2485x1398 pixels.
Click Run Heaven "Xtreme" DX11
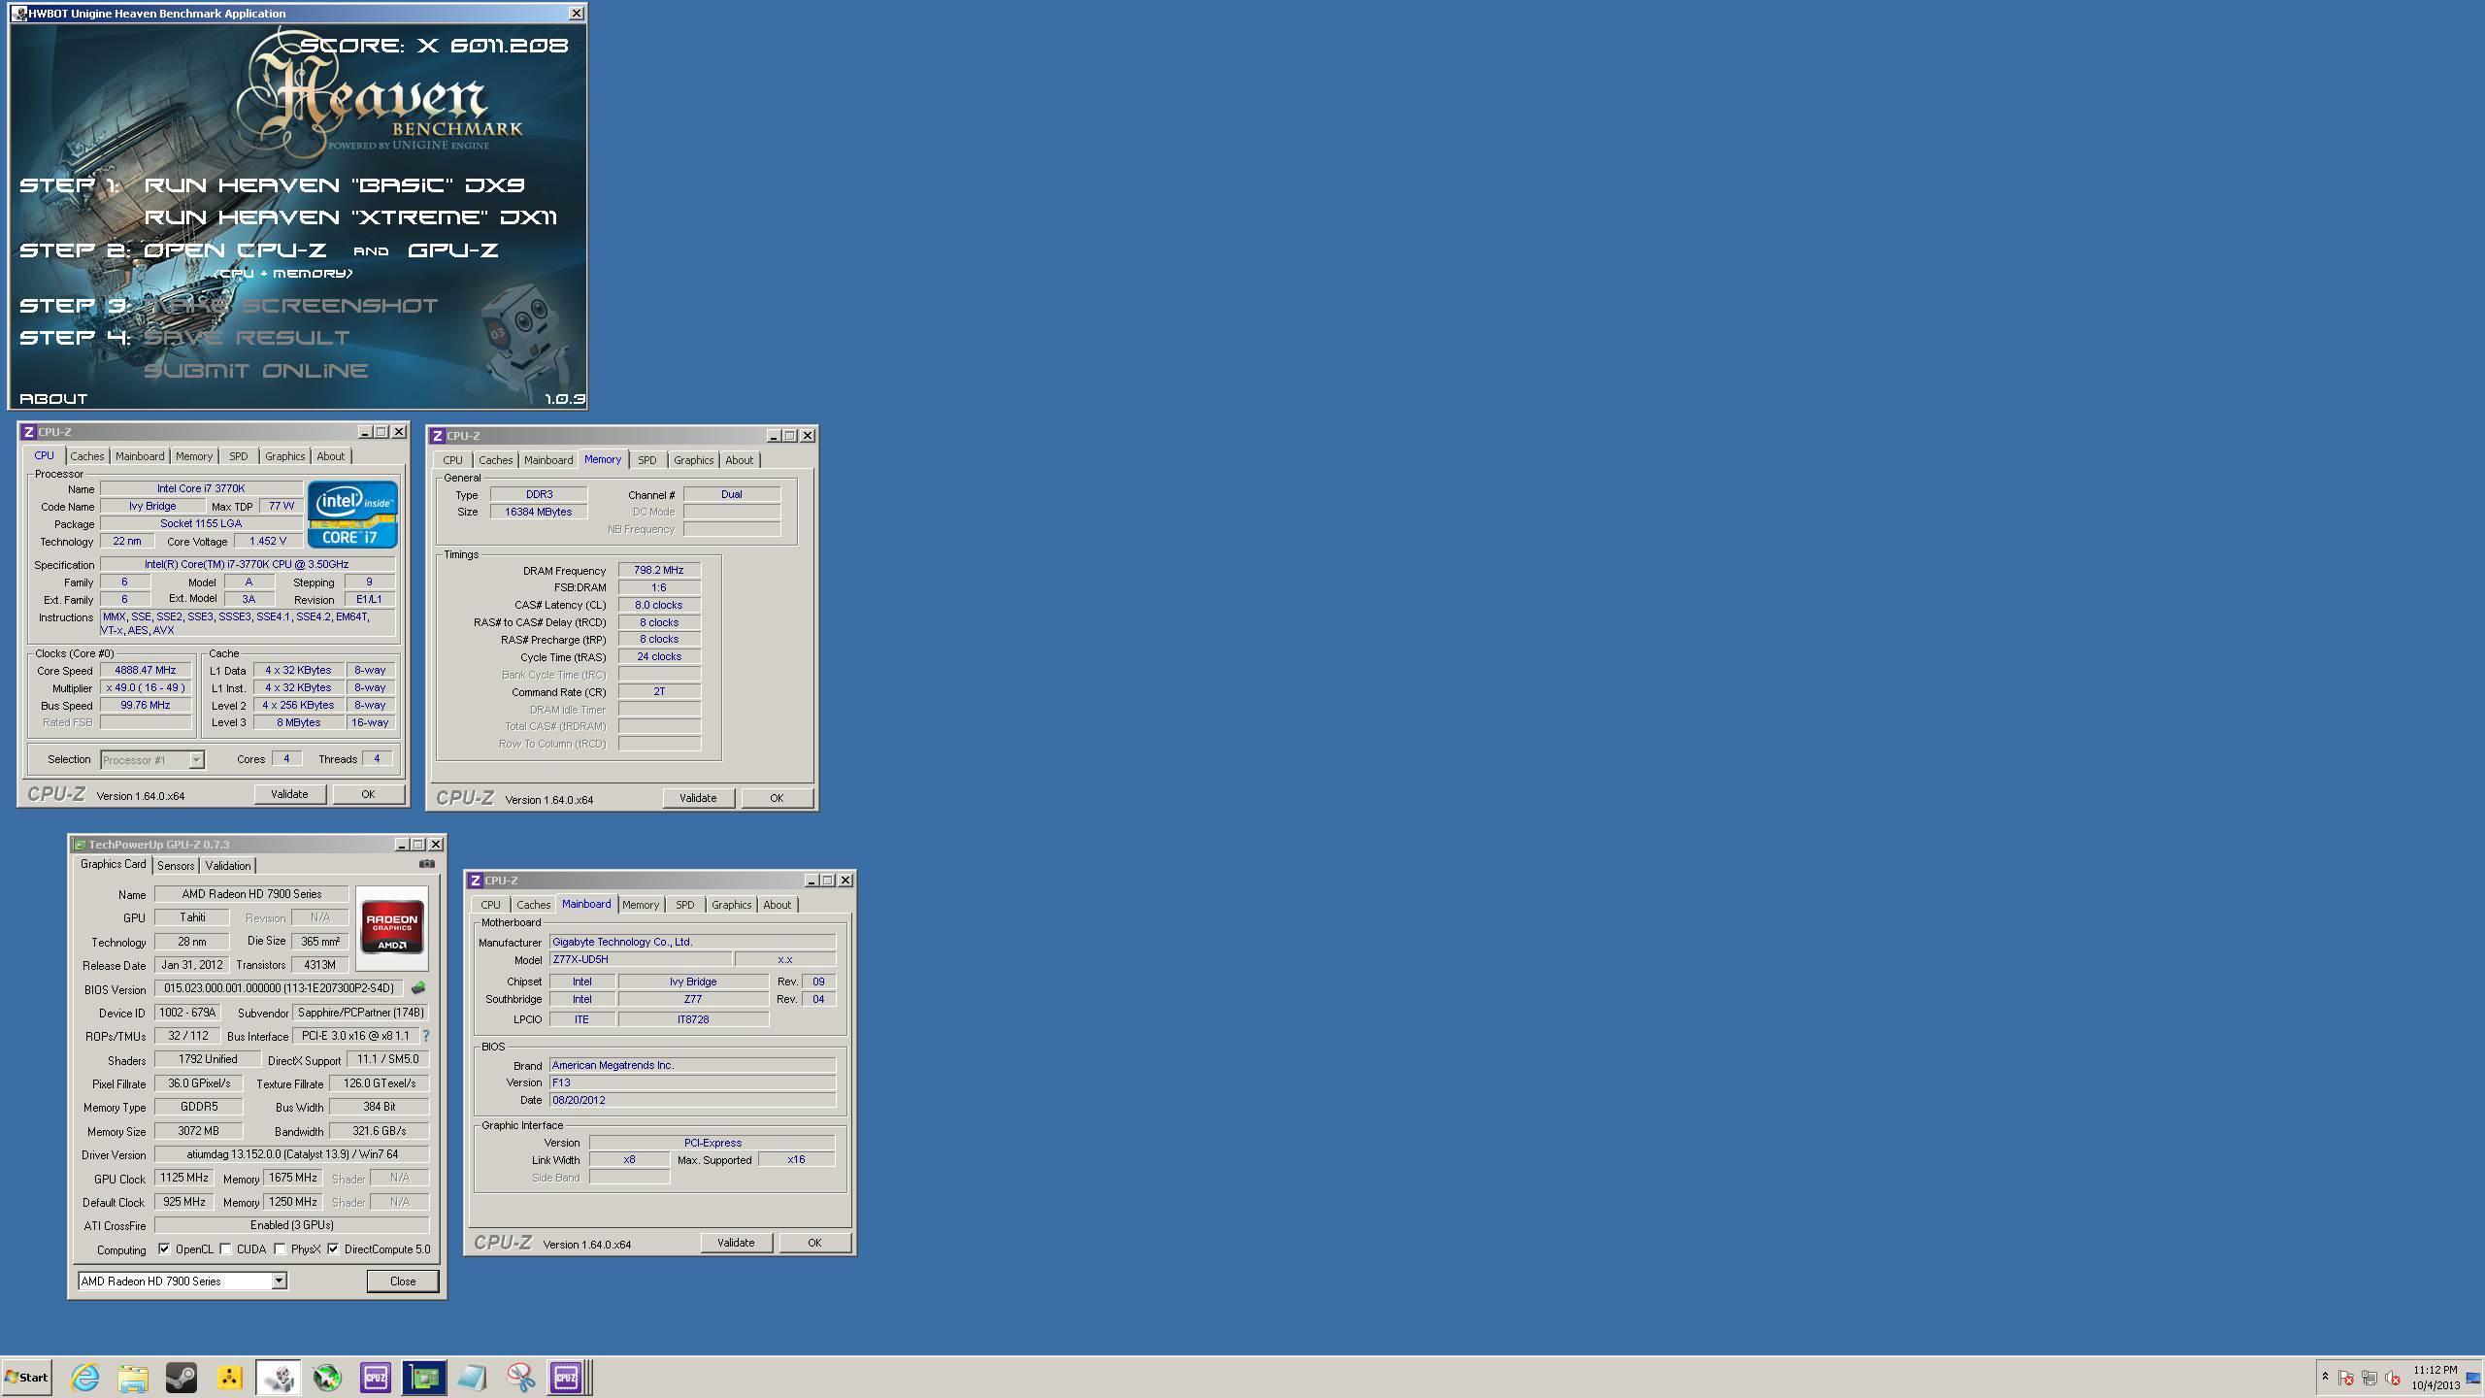(351, 217)
